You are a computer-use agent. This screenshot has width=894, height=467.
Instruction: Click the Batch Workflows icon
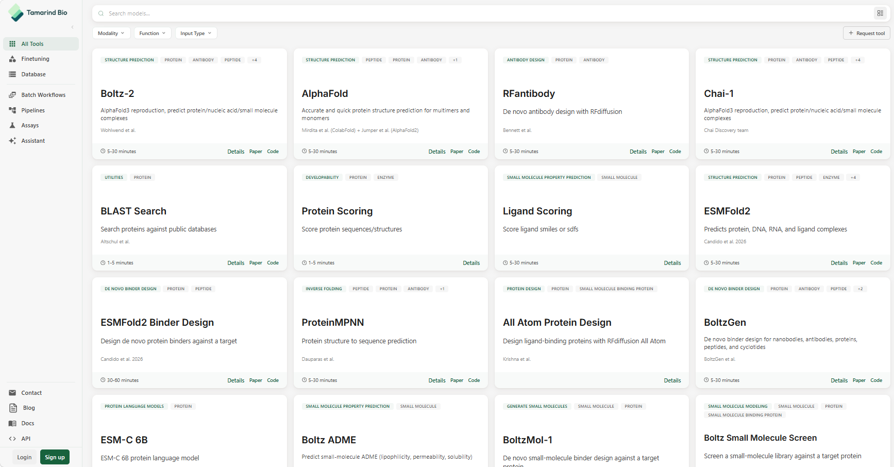pyautogui.click(x=12, y=95)
